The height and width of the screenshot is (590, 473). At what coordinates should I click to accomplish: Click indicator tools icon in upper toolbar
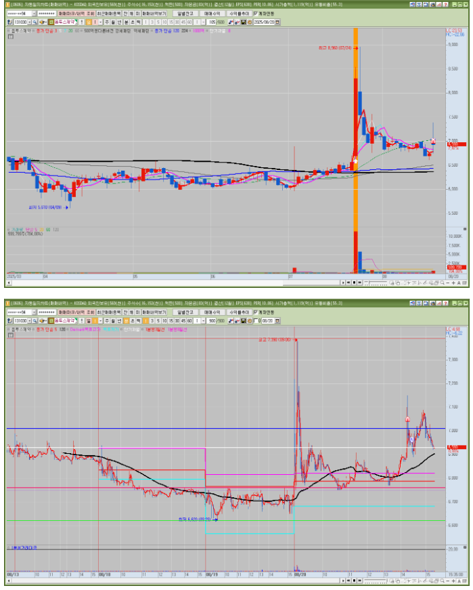pyautogui.click(x=230, y=22)
